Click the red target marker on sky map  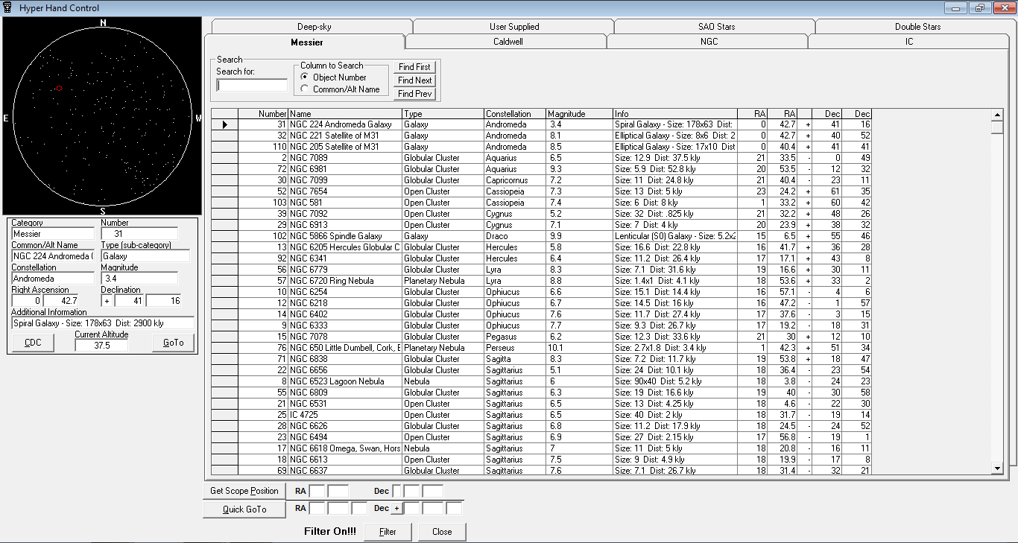pos(59,89)
